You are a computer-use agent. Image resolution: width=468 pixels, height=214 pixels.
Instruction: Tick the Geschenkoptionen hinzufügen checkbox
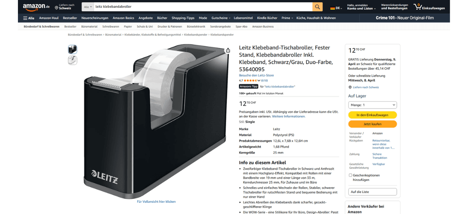pos(350,175)
